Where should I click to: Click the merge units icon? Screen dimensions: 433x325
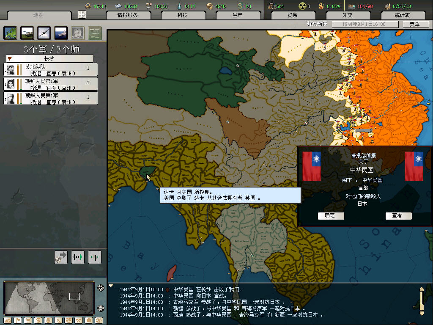coord(95,257)
